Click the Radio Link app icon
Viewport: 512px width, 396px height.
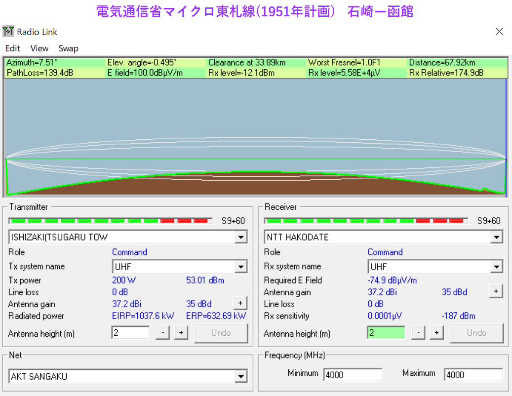click(x=8, y=32)
